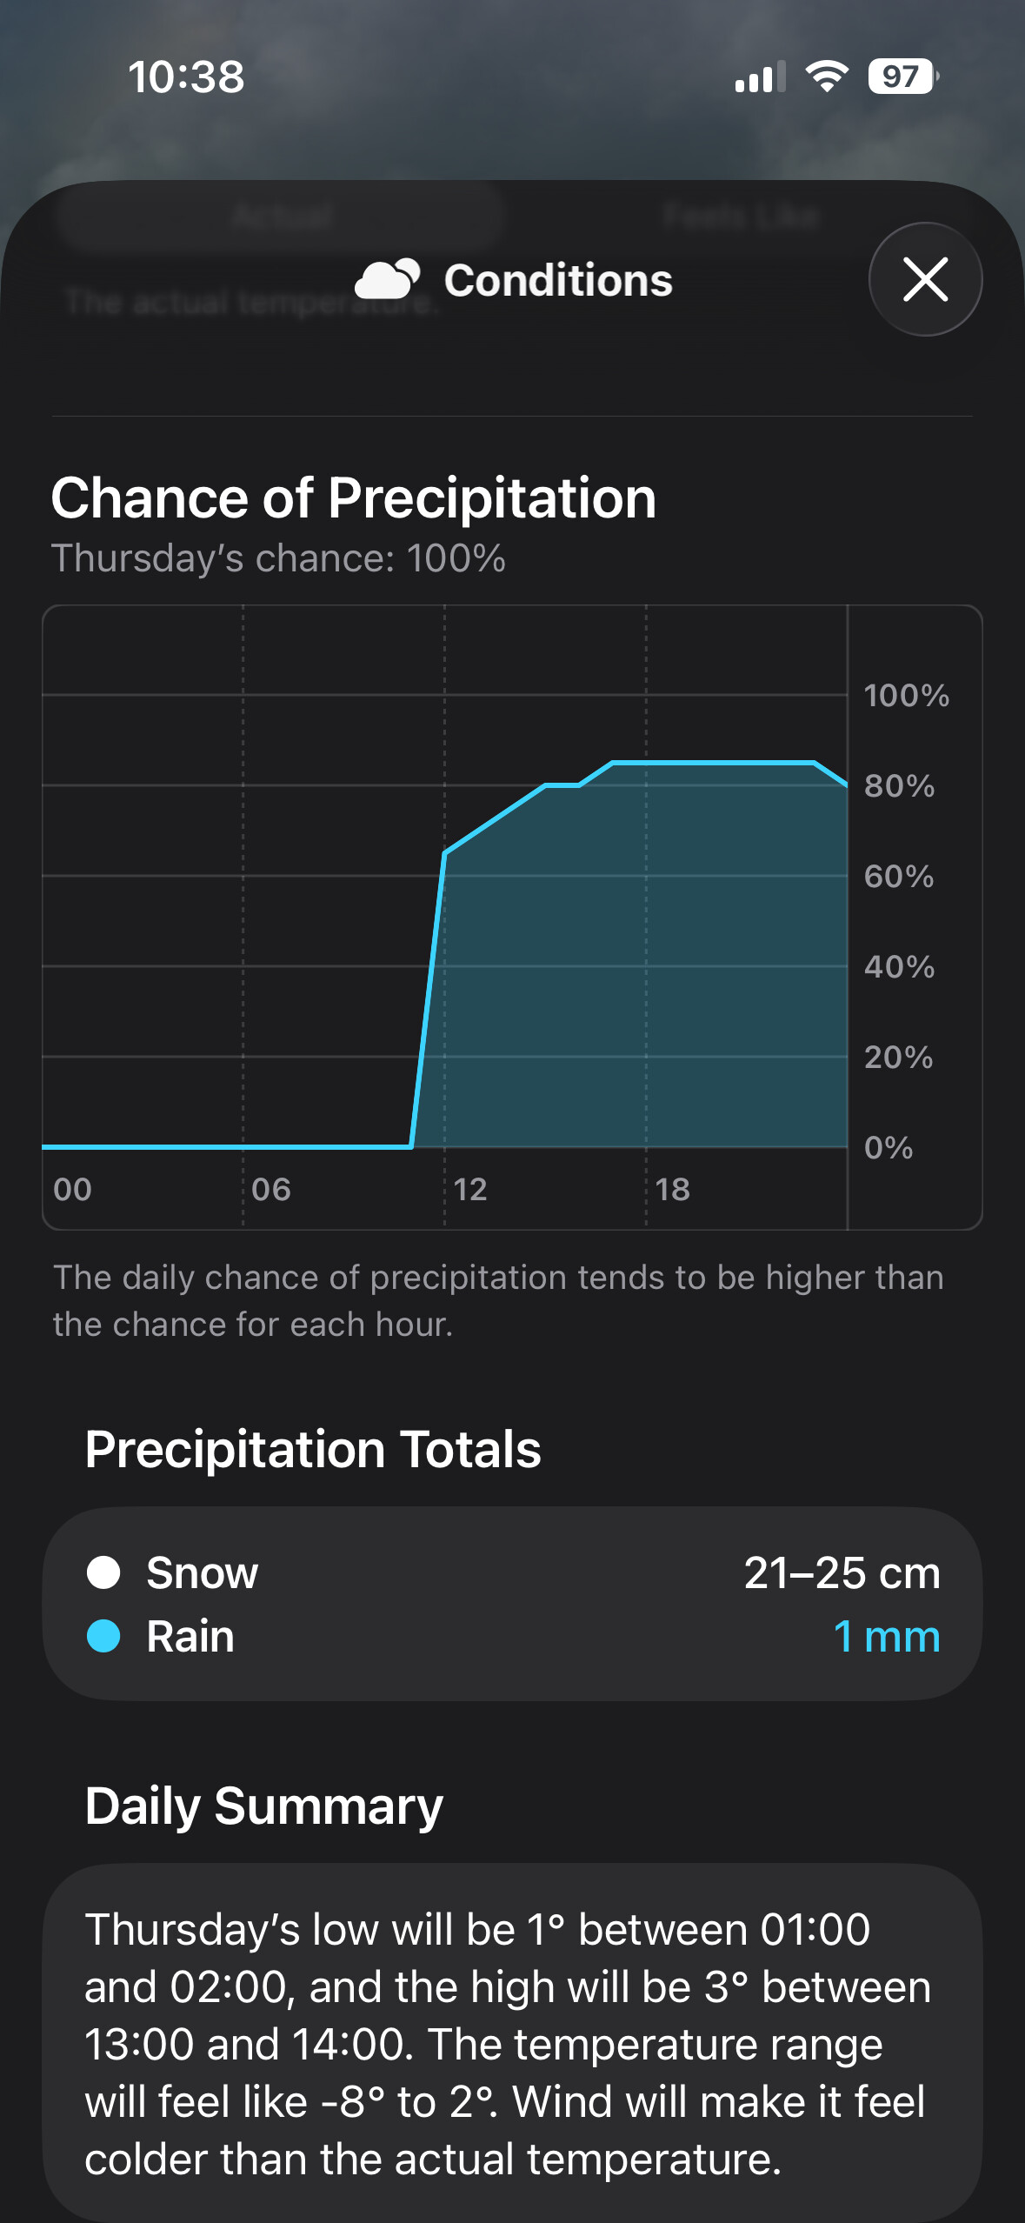
Task: Close the Conditions panel with the X
Action: [925, 280]
